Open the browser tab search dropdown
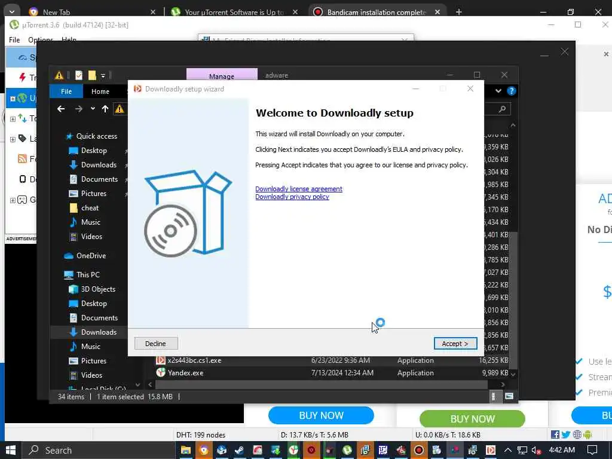This screenshot has height=459, width=612. click(12, 12)
